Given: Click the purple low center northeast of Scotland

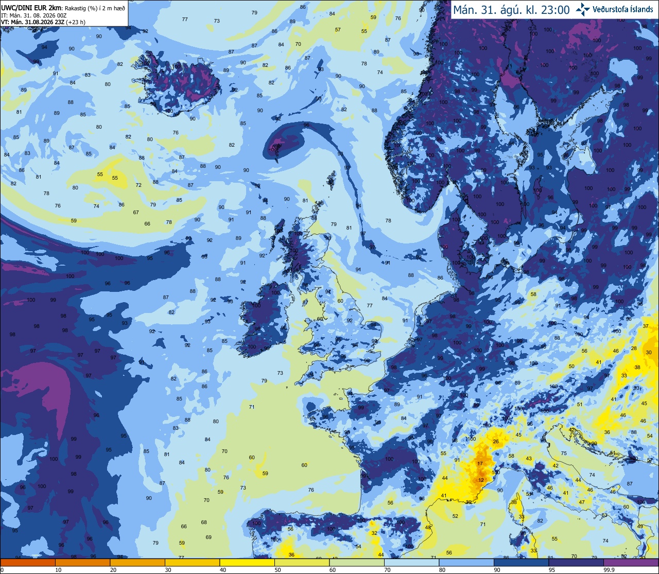Looking at the screenshot, I should (x=281, y=143).
